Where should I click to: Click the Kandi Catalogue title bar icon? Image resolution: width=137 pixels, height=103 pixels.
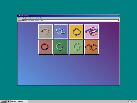point(18,16)
